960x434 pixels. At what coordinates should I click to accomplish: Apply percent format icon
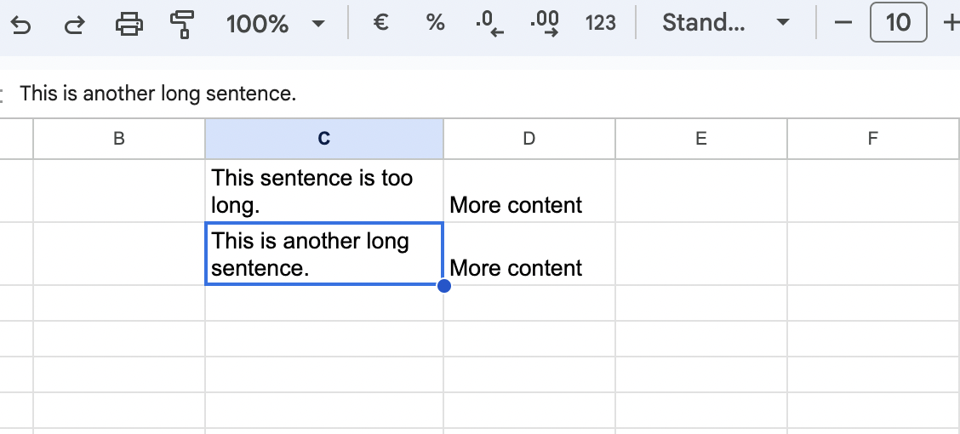point(436,23)
